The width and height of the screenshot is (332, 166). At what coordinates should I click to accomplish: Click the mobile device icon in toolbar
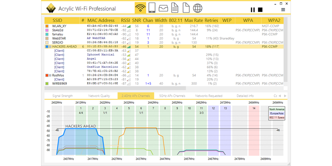(152, 8)
